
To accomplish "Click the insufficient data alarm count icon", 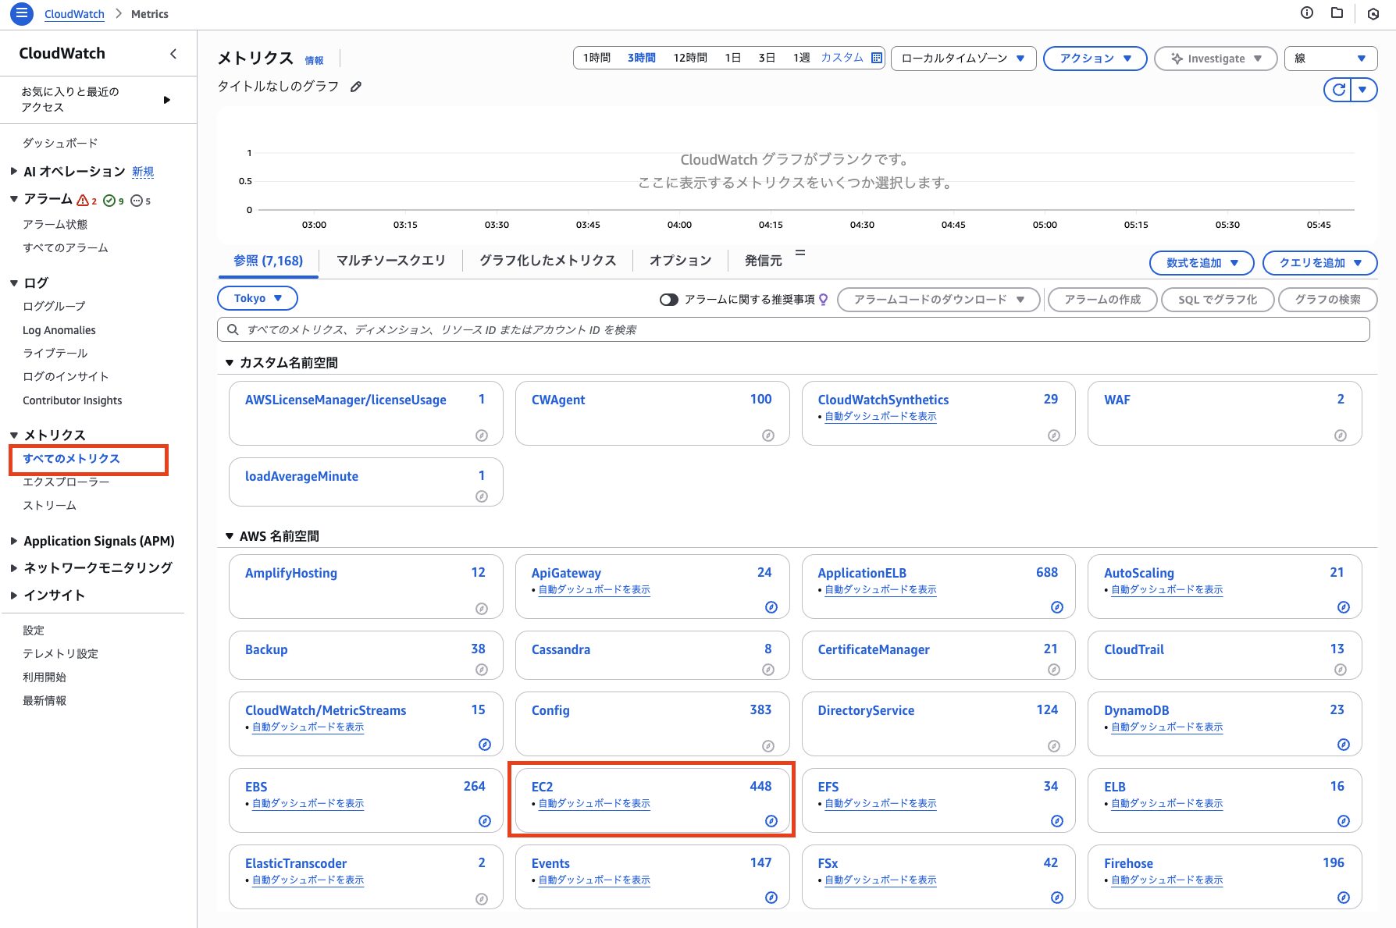I will pyautogui.click(x=137, y=201).
